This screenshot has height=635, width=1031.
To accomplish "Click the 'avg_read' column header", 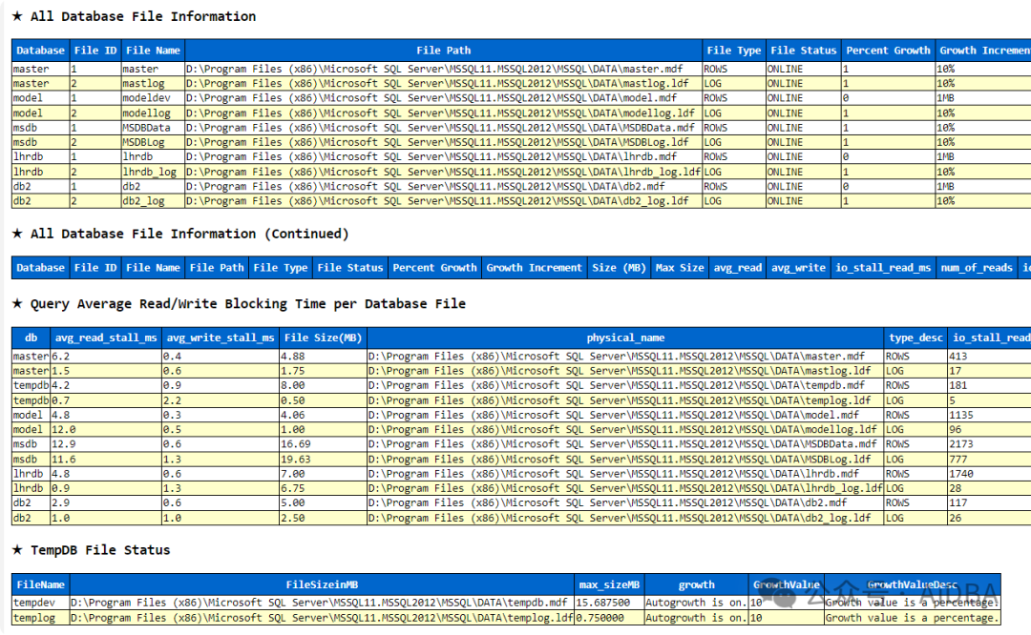I will [737, 268].
